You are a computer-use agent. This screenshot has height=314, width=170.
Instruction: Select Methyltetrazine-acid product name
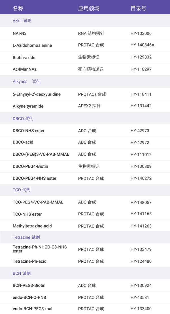(x=32, y=226)
